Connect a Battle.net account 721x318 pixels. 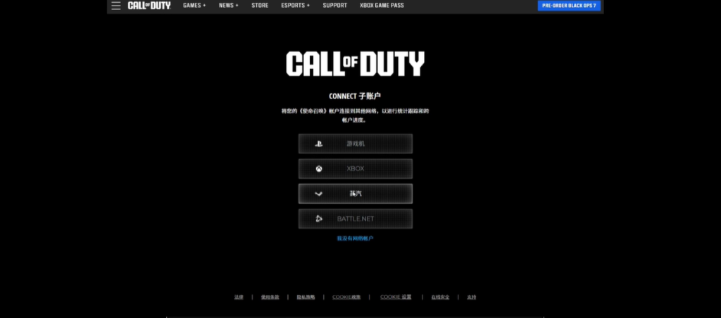click(x=355, y=219)
